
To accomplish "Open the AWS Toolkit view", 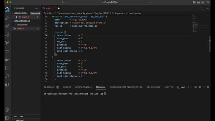I will click(x=7, y=51).
